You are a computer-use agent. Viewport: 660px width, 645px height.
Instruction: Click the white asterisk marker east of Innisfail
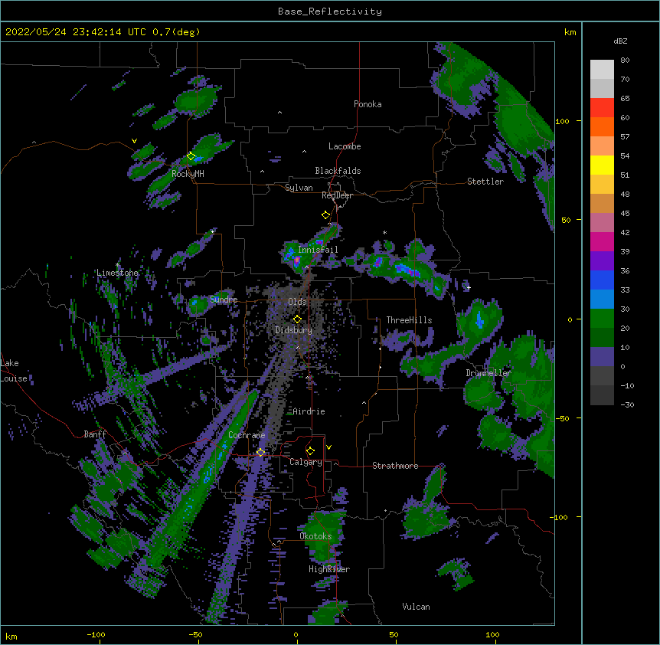[x=384, y=233]
